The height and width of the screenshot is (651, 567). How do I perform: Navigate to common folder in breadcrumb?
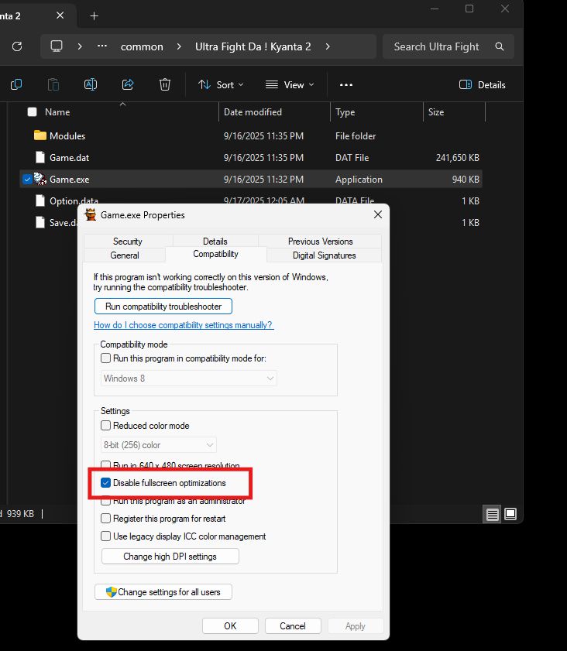[x=142, y=46]
